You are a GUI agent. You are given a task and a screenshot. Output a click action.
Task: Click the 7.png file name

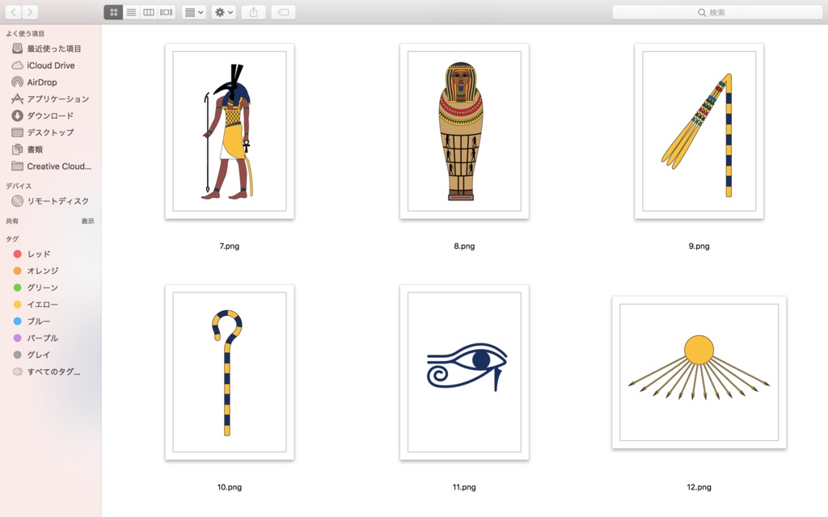click(229, 246)
